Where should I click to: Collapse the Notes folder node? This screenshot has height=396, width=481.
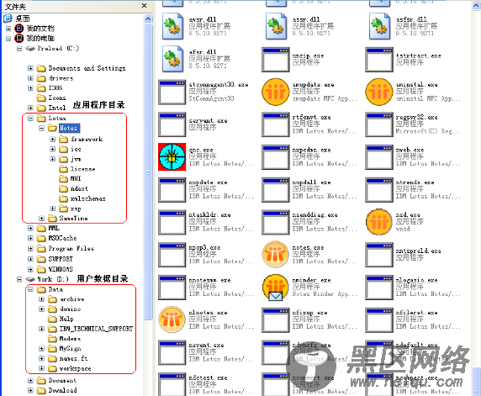42,129
